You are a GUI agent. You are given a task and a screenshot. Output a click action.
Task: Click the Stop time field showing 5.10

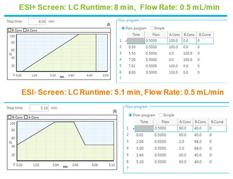coord(39,108)
